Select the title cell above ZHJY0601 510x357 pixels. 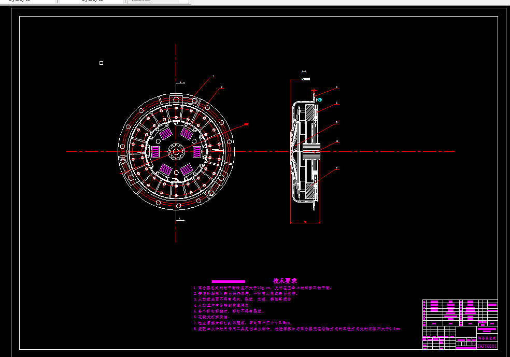coord(487,338)
